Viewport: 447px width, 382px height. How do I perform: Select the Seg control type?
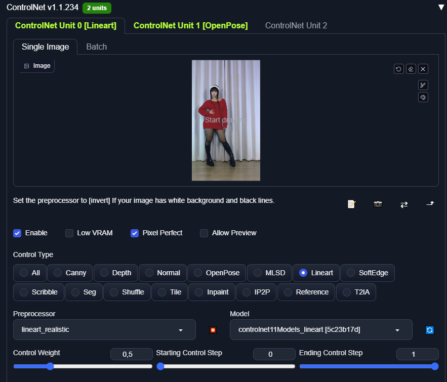click(x=84, y=292)
